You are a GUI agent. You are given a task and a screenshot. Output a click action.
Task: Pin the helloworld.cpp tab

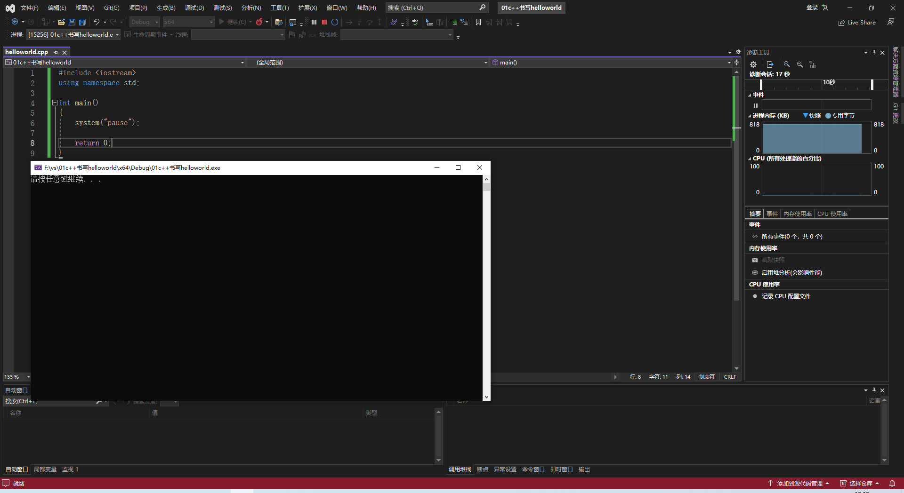tap(56, 52)
